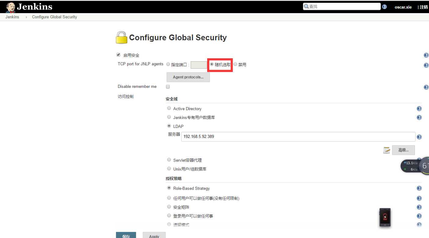Select 禁用 radio button
This screenshot has width=429, height=238.
pos(235,64)
